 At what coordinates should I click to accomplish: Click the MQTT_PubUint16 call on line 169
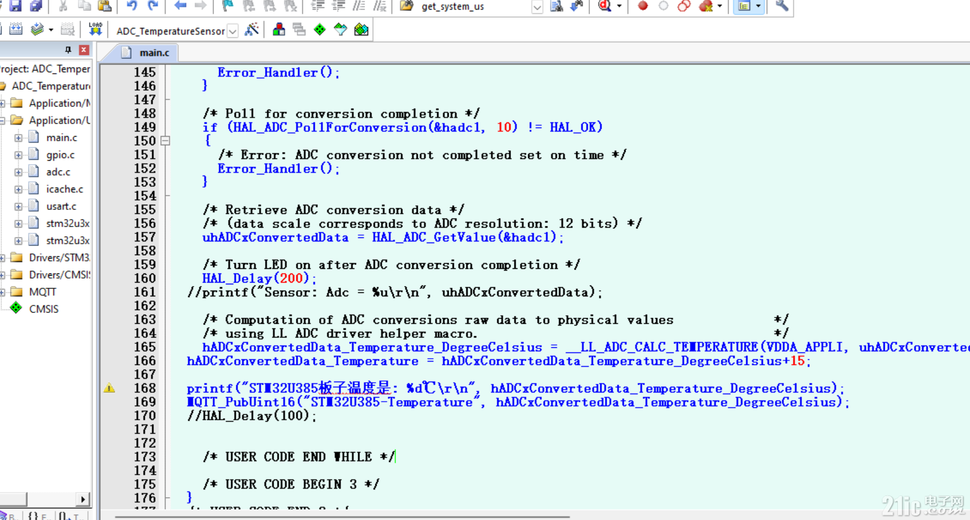(x=518, y=402)
